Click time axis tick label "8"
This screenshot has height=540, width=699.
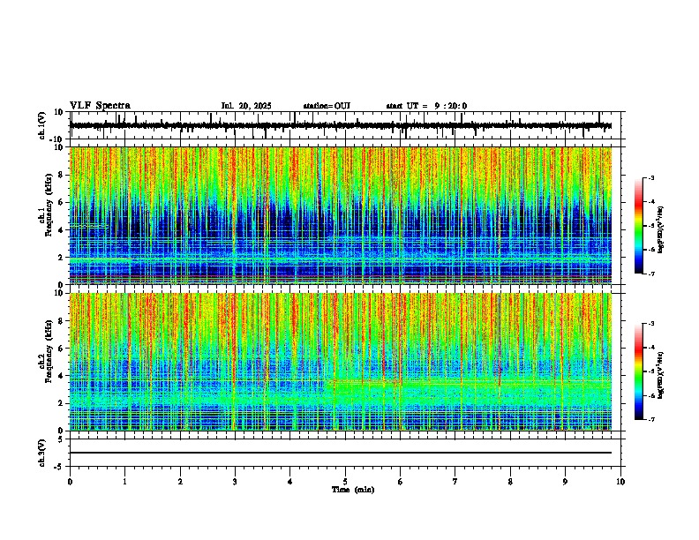point(510,482)
